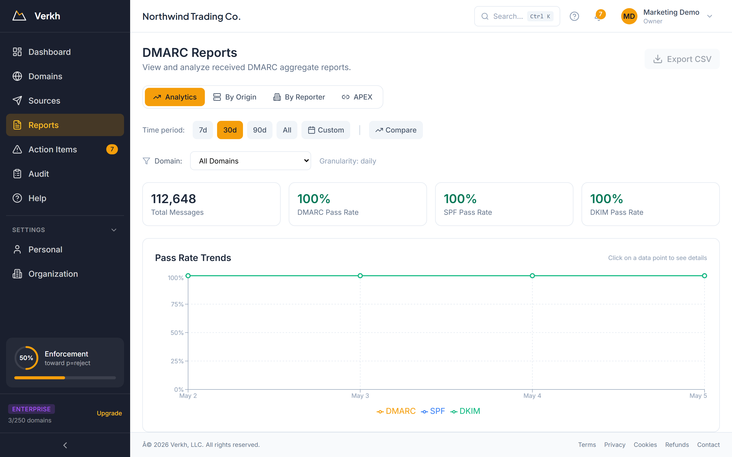
Task: Click the Northwind Trading Co. title
Action: click(191, 16)
